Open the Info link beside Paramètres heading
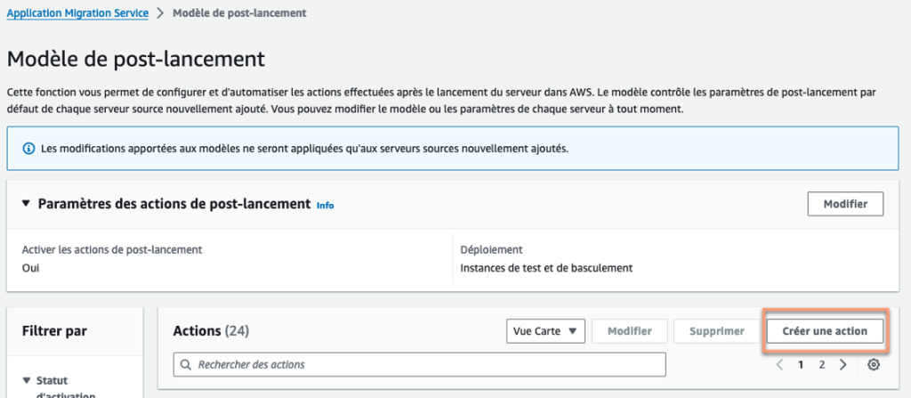 326,205
